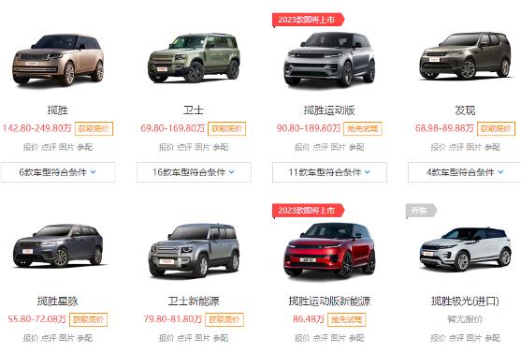Open 点评 link under 揽胜星脉

coord(49,338)
